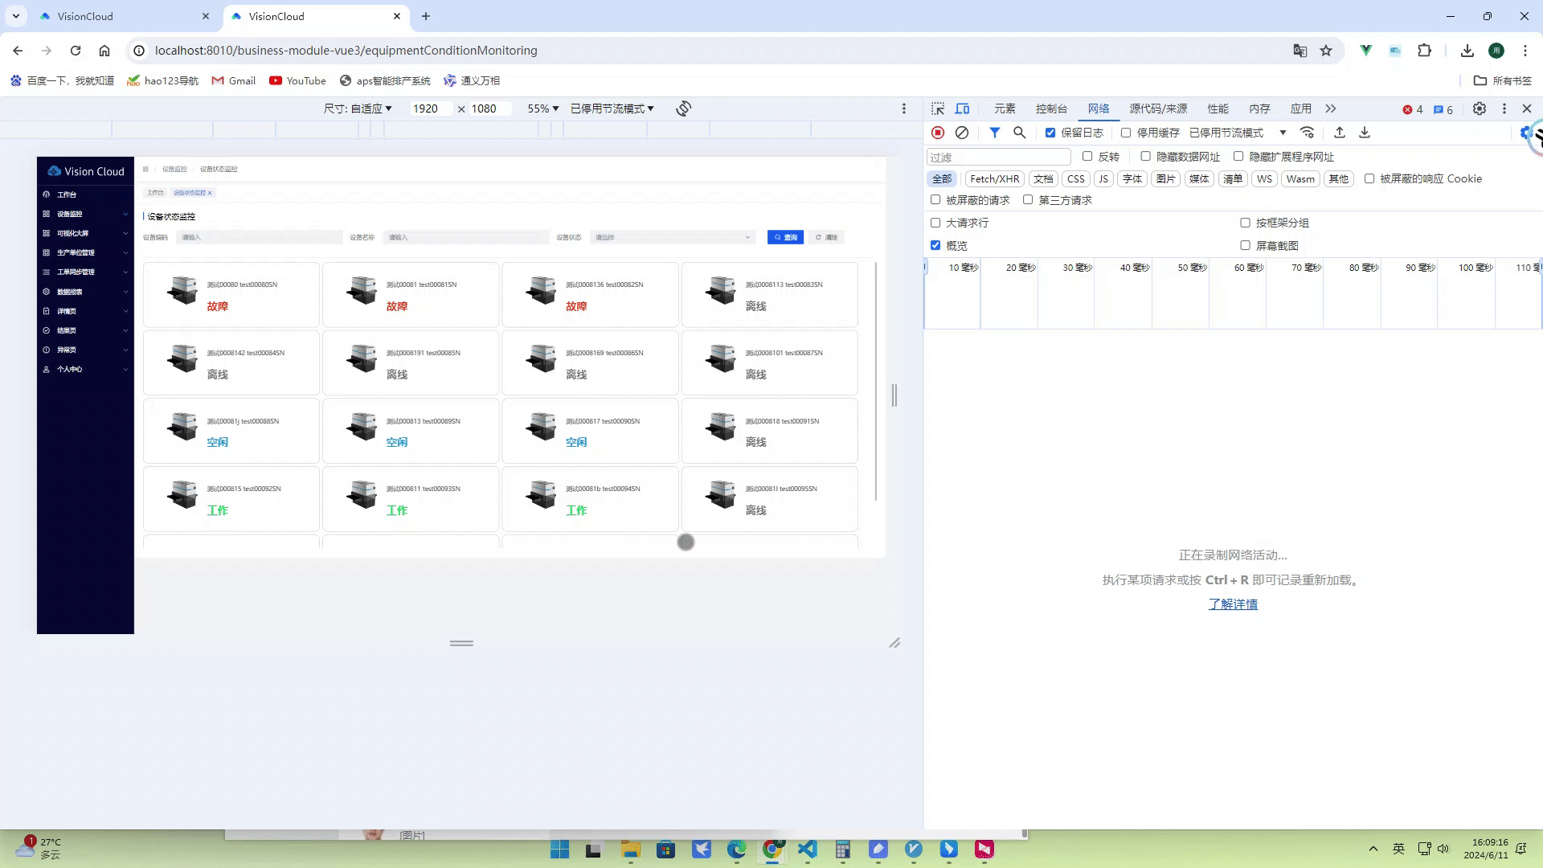This screenshot has height=868, width=1543.
Task: Reload the page
Action: click(x=76, y=51)
